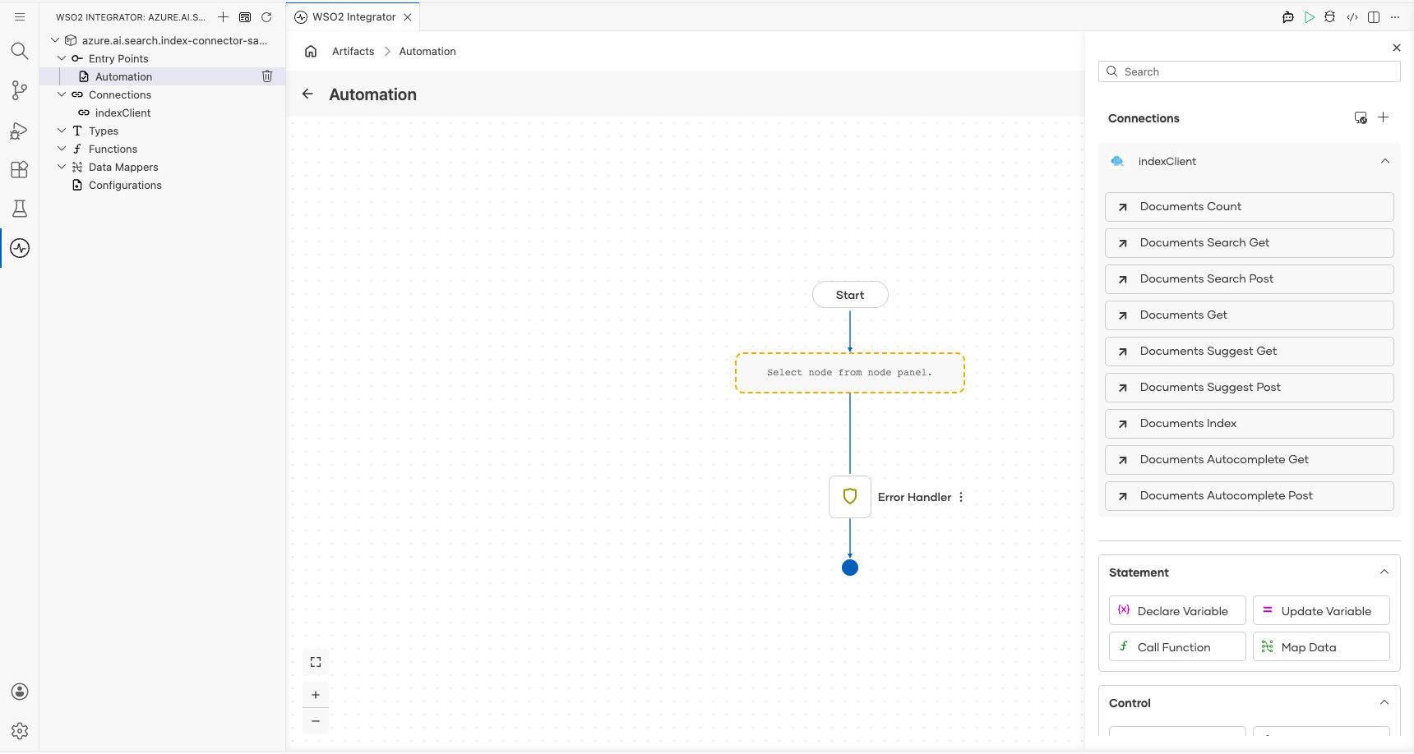Add a new connection with plus icon
The width and height of the screenshot is (1414, 754).
[1384, 117]
